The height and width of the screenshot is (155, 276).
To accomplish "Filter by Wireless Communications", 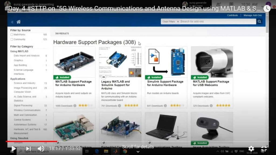I will [x=27, y=110].
